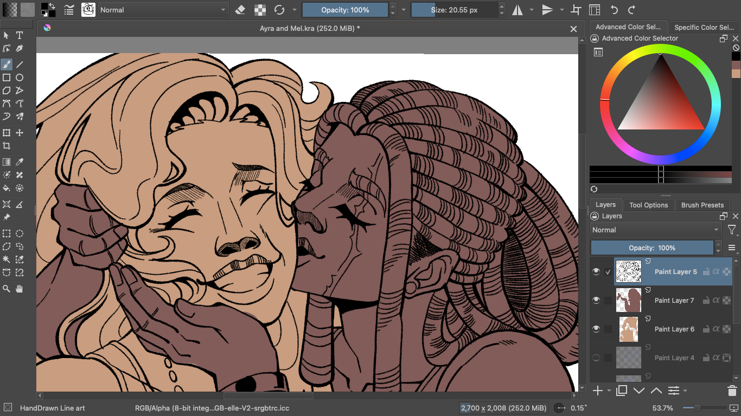Expand the add-layer arrow menu
The image size is (741, 416).
(x=609, y=391)
